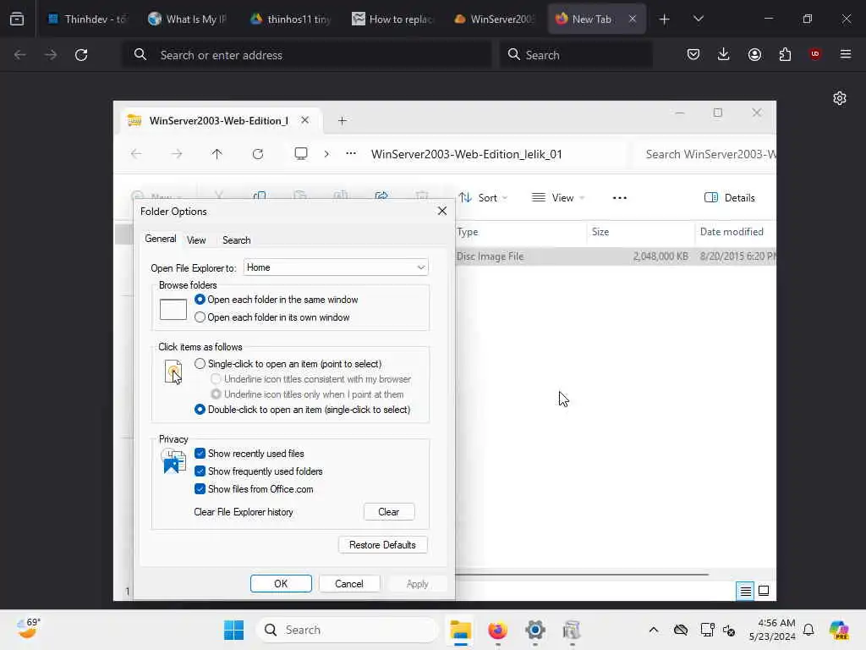Open New Tab personalize gear icon
866x650 pixels.
[840, 98]
